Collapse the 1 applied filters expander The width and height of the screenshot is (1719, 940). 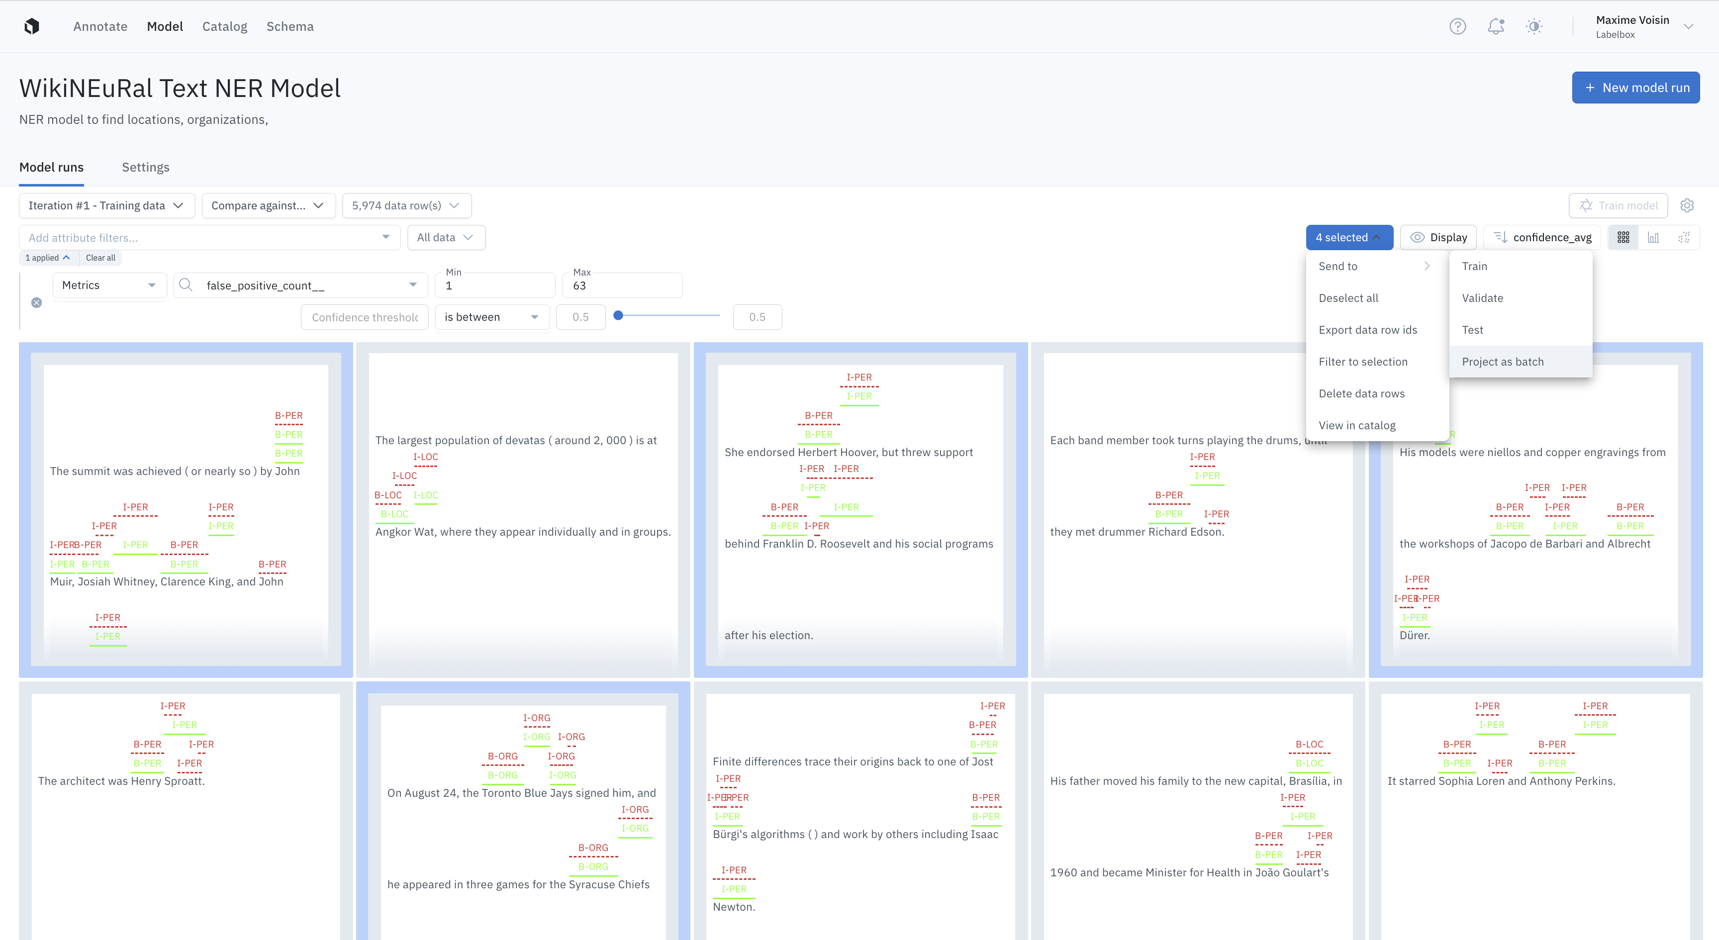coord(47,258)
